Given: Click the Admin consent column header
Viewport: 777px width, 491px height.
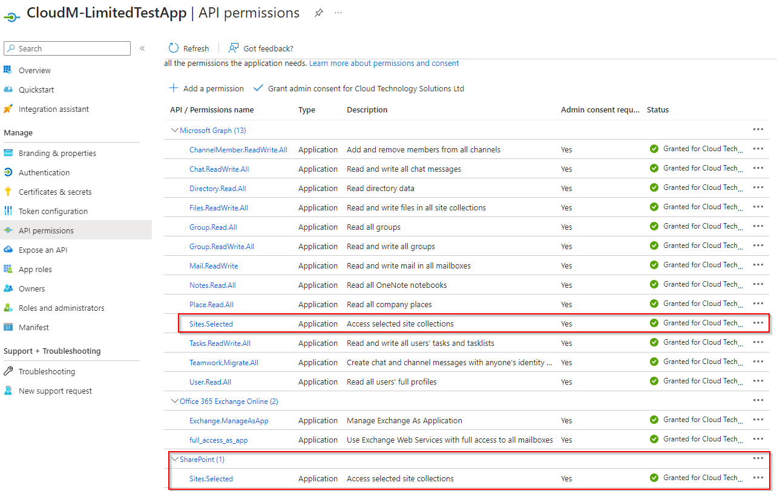Looking at the screenshot, I should pyautogui.click(x=600, y=109).
